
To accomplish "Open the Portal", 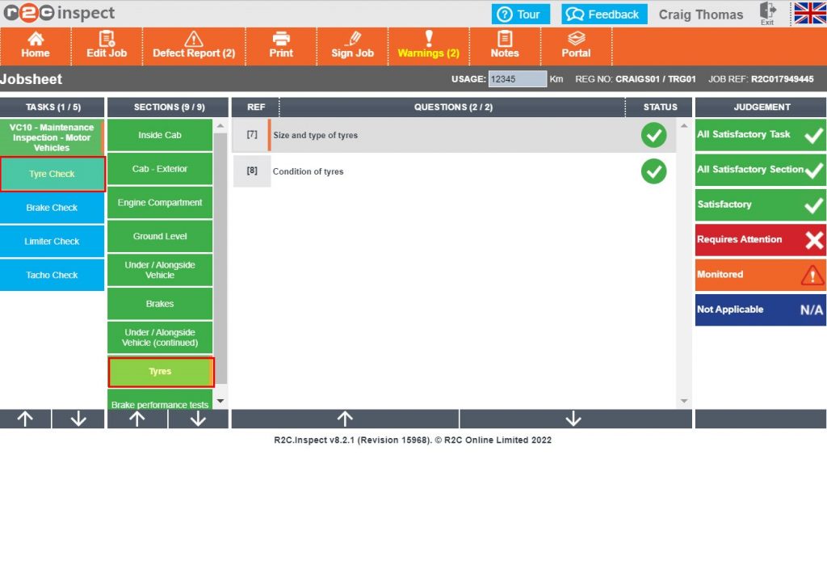I will coord(576,46).
